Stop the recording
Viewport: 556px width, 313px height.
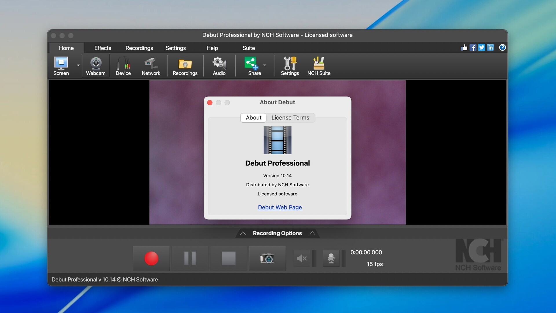click(x=229, y=259)
